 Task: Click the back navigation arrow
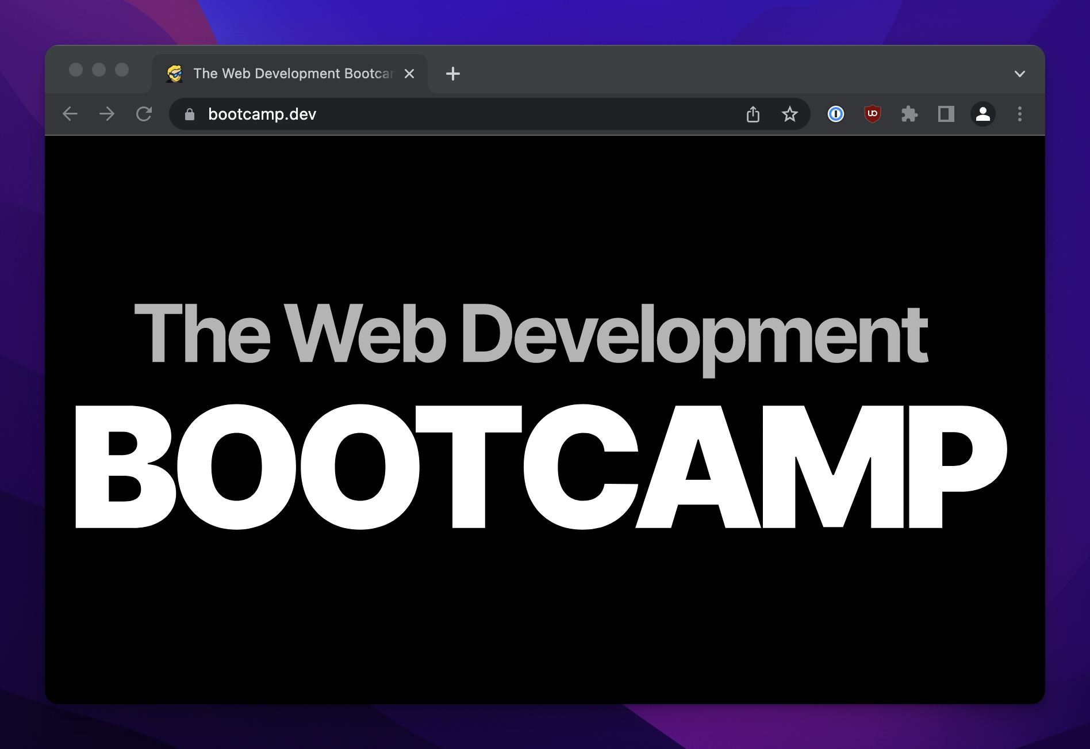tap(70, 114)
